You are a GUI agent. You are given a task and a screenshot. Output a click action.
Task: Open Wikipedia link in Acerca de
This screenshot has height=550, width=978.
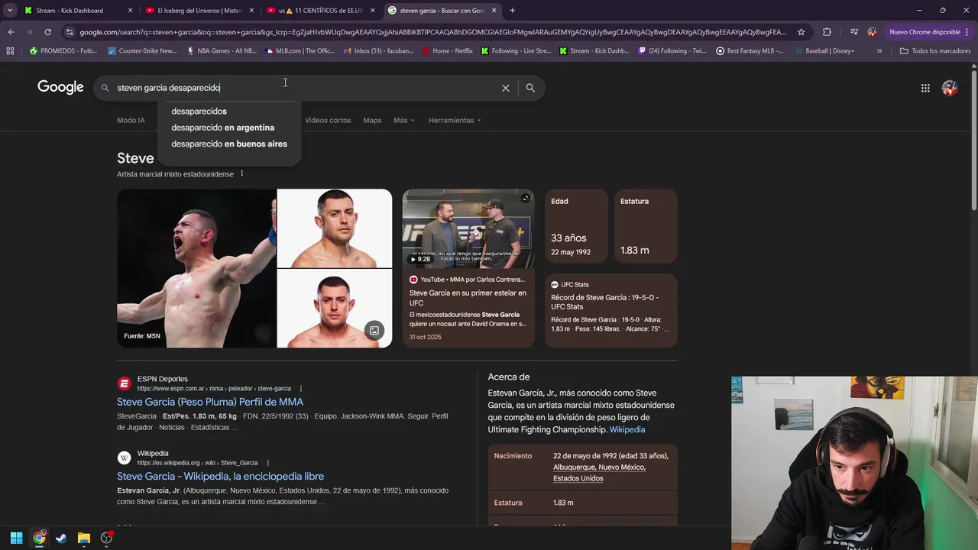[x=627, y=429]
